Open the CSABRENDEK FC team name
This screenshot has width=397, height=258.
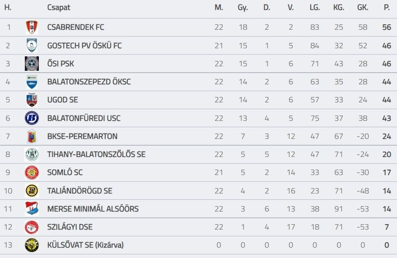click(x=75, y=27)
